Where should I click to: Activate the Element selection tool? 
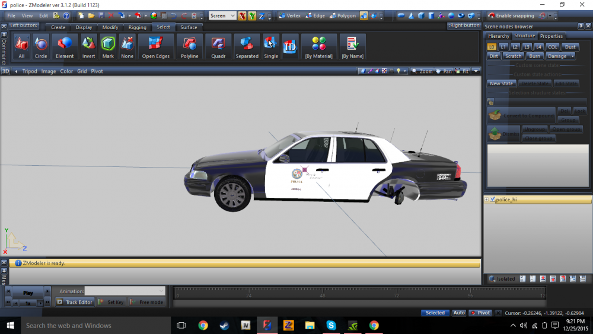(65, 46)
